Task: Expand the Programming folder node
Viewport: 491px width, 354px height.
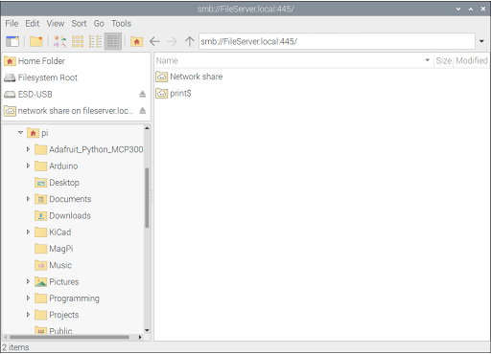Action: (x=28, y=299)
